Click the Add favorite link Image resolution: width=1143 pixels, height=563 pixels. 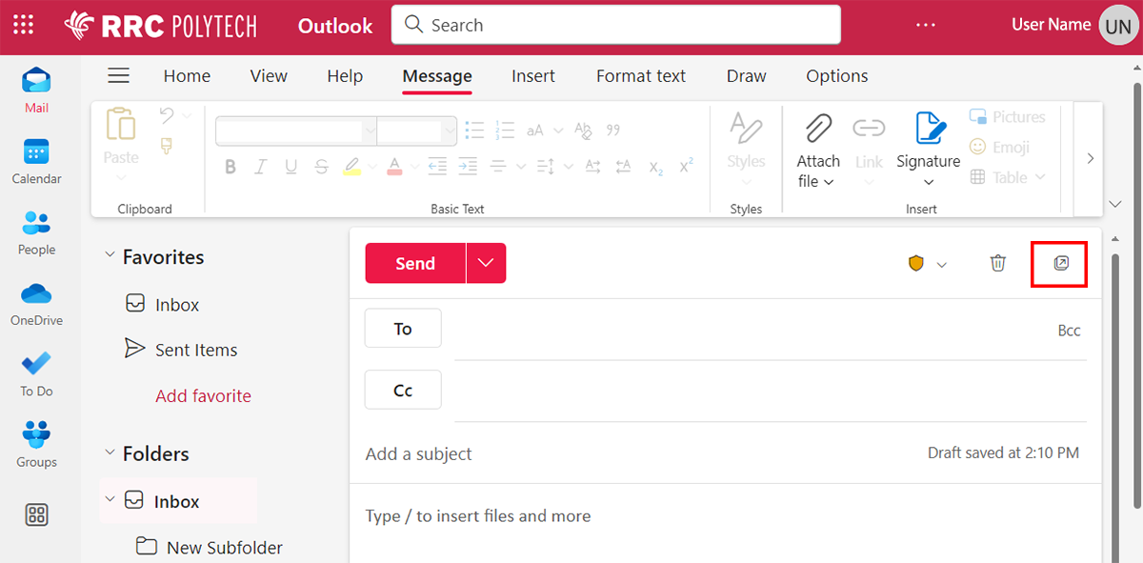point(203,396)
